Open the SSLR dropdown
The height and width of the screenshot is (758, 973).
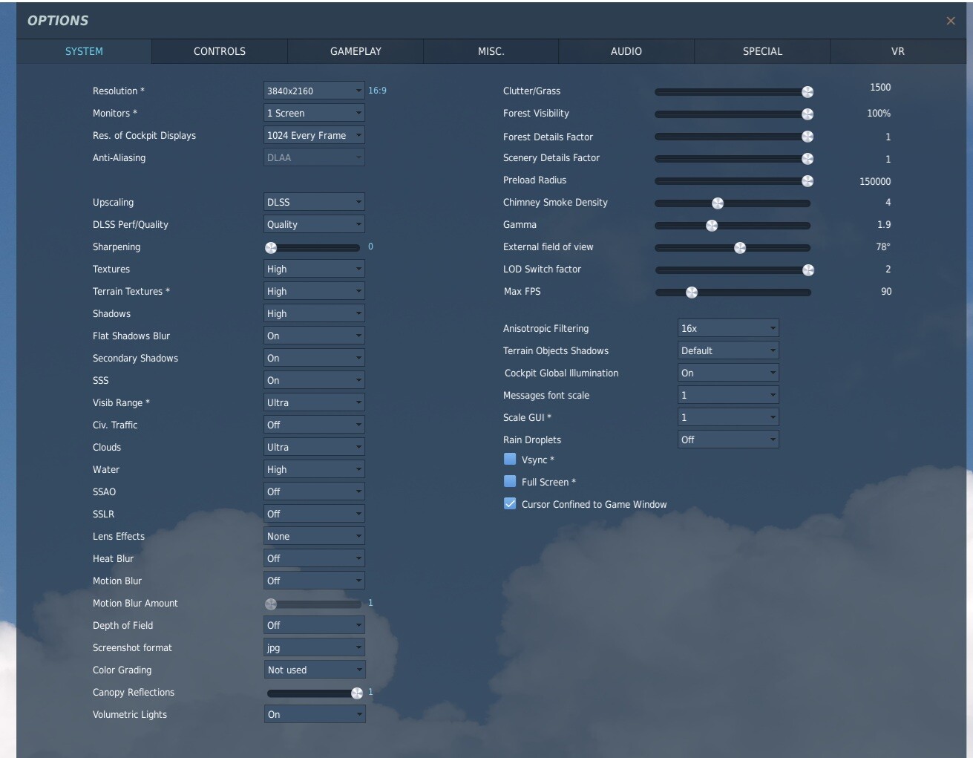pyautogui.click(x=314, y=514)
